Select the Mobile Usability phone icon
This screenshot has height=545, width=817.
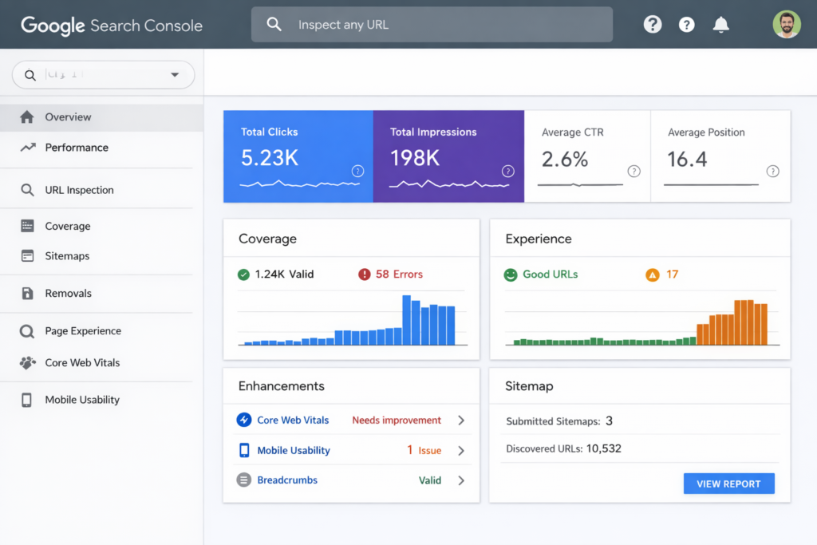point(29,400)
